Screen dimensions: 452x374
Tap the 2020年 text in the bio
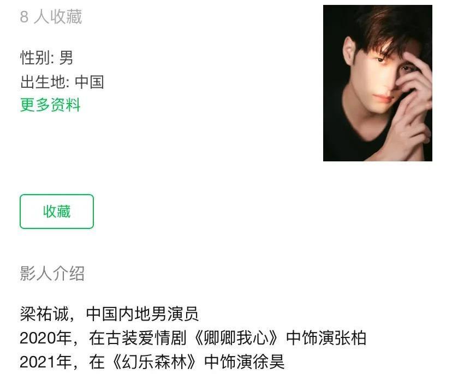tap(46, 337)
